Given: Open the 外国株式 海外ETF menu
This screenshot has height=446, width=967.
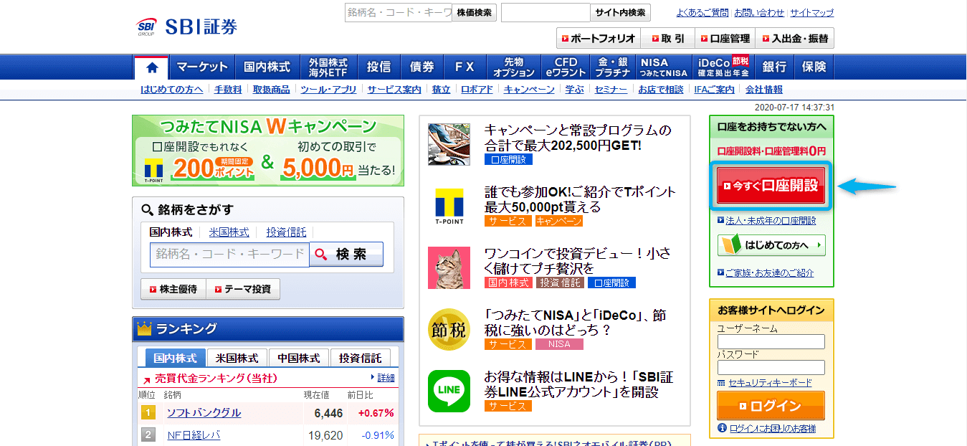Looking at the screenshot, I should coord(328,67).
